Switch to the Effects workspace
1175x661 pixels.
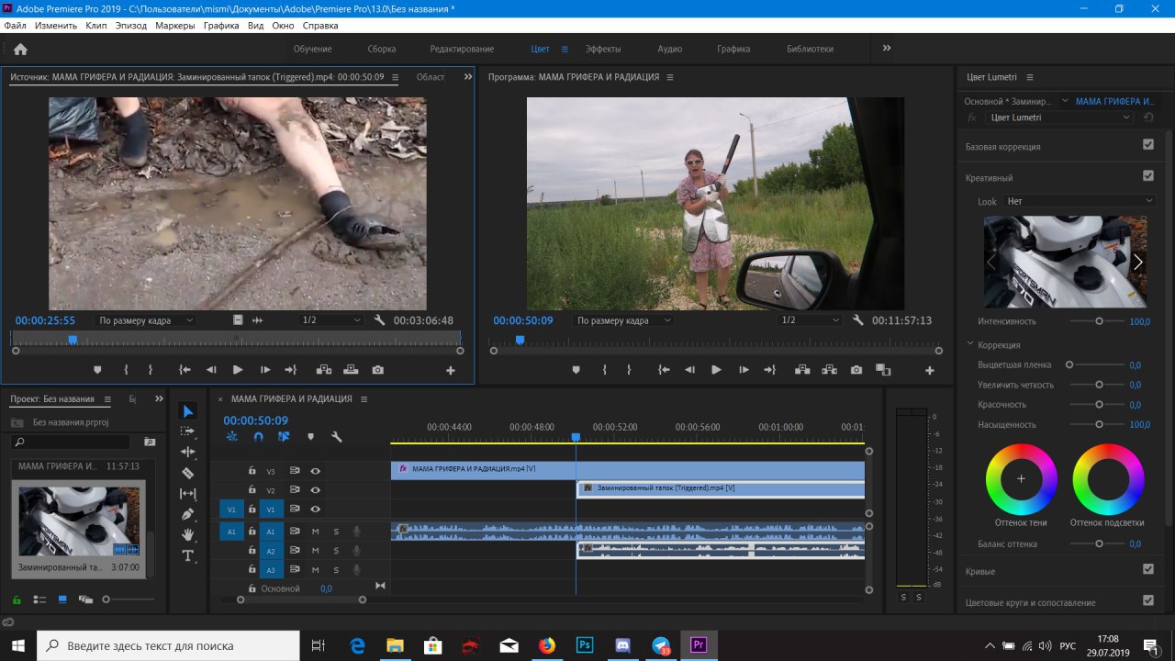pos(603,49)
